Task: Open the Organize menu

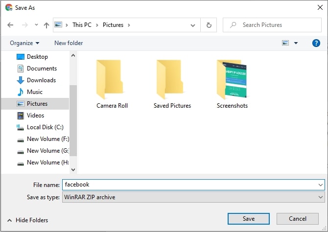Action: [x=24, y=43]
